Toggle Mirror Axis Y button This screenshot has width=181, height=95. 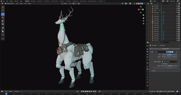169,55
